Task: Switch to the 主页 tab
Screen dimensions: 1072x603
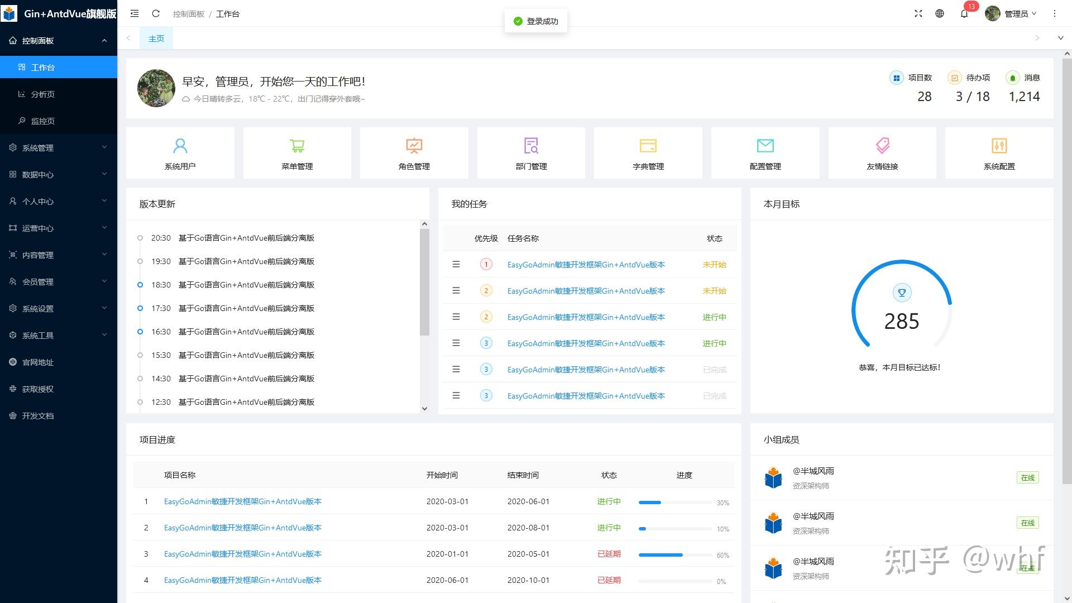Action: point(156,38)
